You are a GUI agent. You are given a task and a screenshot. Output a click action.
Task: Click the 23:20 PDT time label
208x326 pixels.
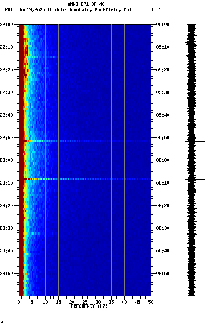[6, 206]
